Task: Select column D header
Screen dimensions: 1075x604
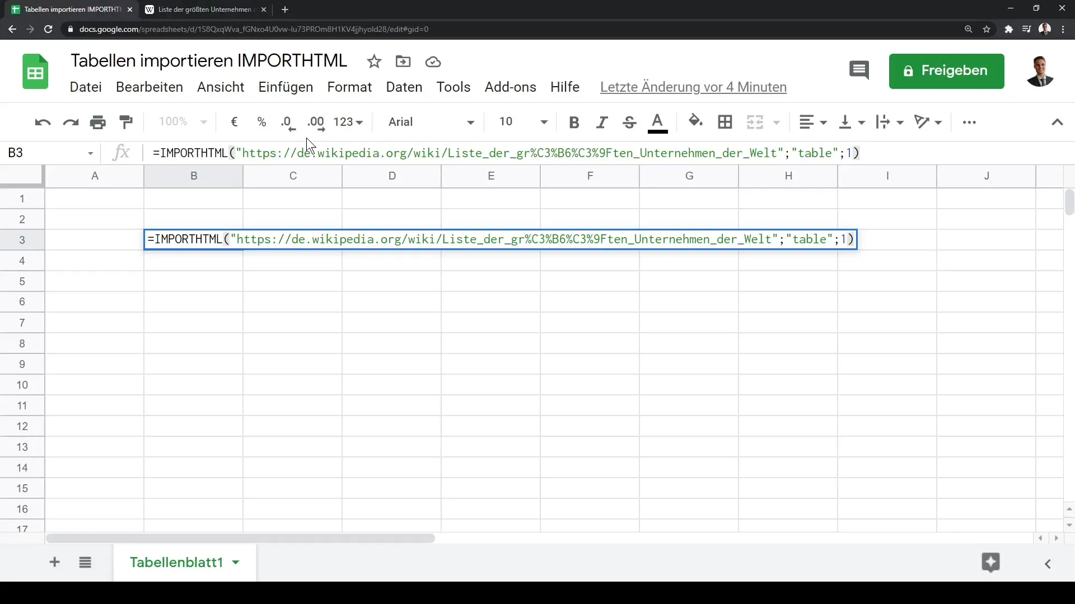Action: point(392,176)
